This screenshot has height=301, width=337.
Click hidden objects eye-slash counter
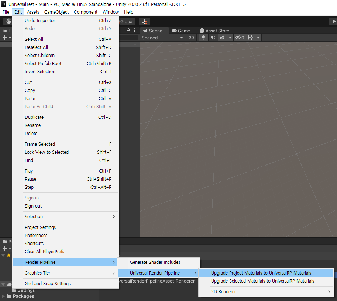[240, 38]
